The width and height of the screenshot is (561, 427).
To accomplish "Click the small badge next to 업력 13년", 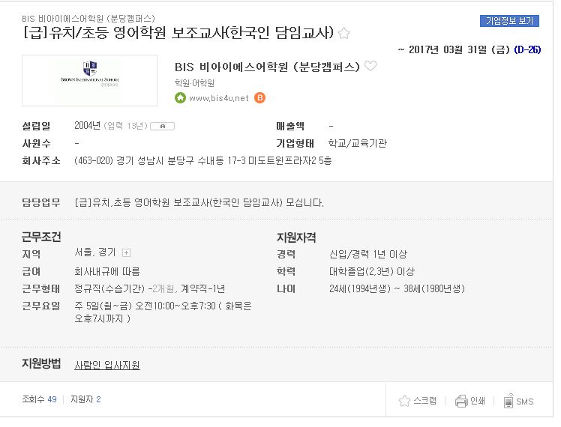I will [163, 126].
